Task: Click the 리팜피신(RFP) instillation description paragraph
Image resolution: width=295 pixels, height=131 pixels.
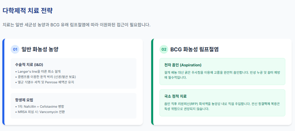Action: [222, 106]
